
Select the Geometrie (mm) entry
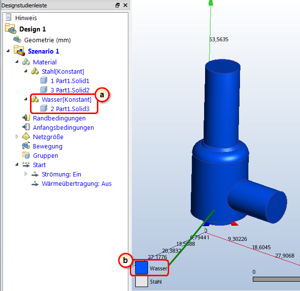pos(47,40)
